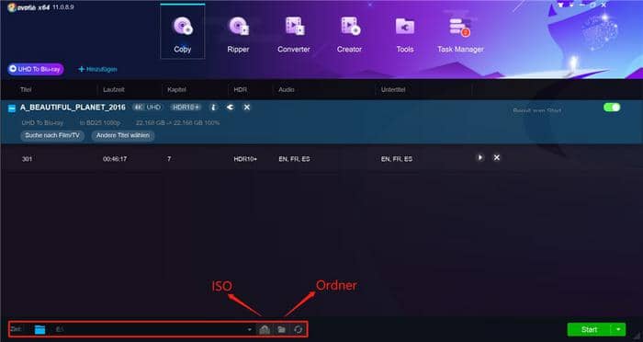Image resolution: width=643 pixels, height=342 pixels.
Task: Open the title bar menu dropdown arrow
Action: tap(571, 6)
